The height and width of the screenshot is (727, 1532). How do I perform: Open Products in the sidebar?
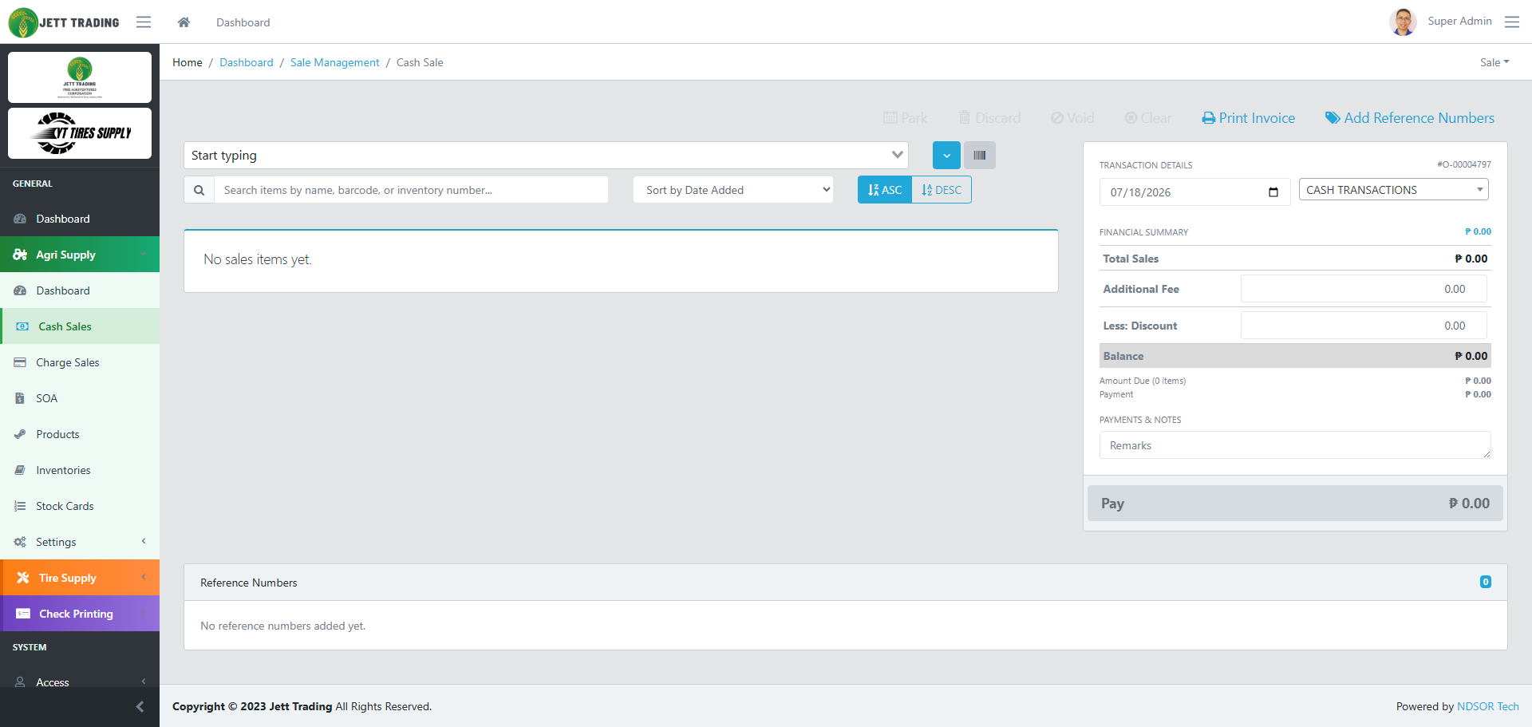[80, 434]
